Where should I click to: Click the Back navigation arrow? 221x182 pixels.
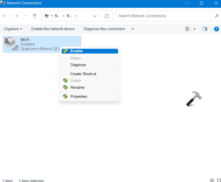click(5, 16)
